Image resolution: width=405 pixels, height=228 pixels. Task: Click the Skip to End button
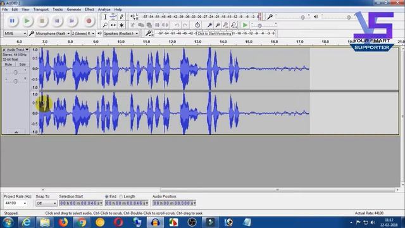coord(72,21)
